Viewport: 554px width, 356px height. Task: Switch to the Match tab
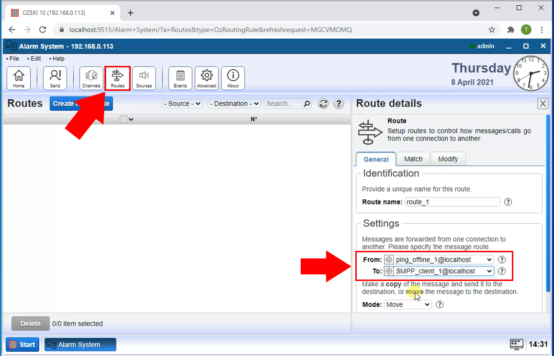tap(413, 159)
